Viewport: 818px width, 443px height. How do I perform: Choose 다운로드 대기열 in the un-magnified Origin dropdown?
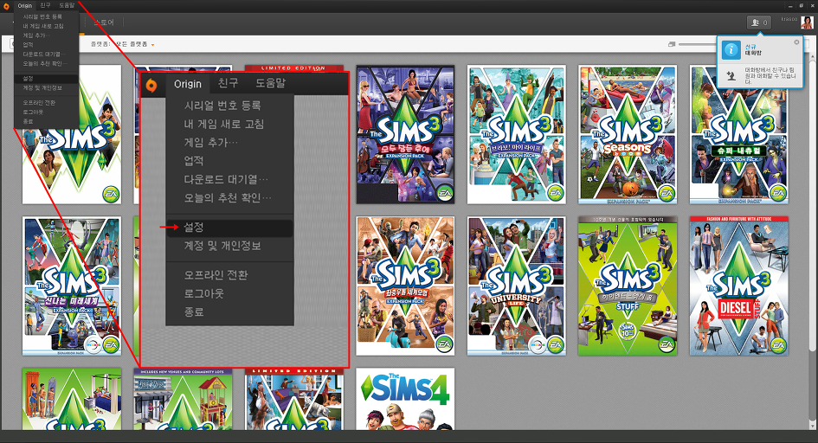[47, 55]
